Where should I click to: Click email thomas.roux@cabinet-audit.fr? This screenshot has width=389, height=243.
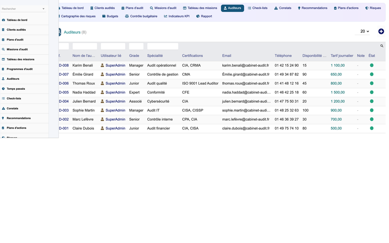(x=246, y=83)
